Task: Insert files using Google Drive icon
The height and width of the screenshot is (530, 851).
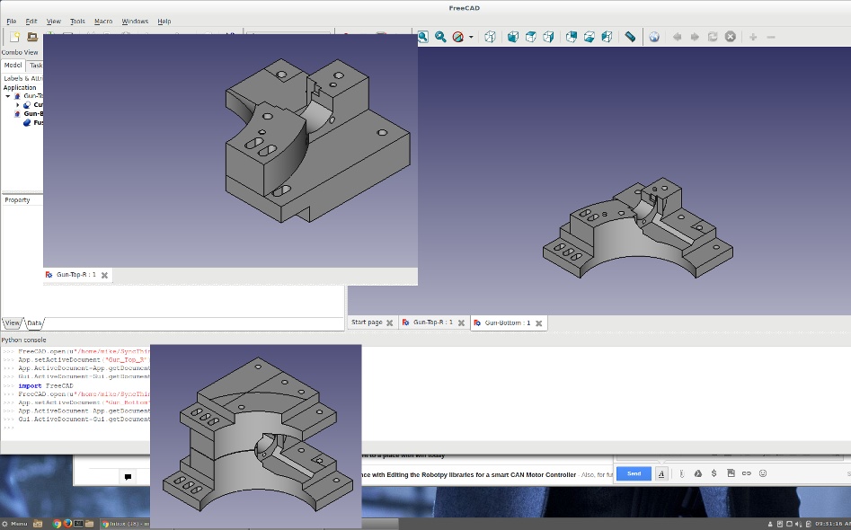Action: coord(698,473)
